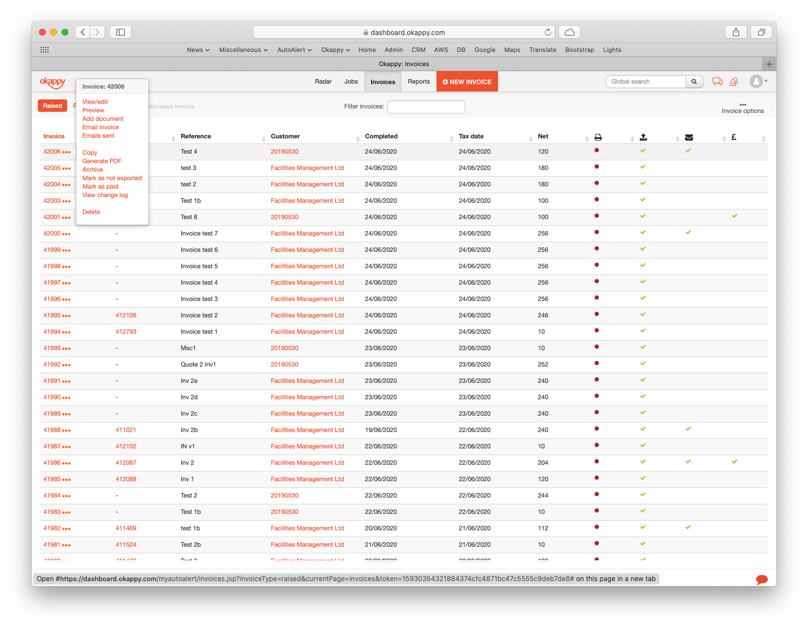Open customer 20190530 on invoice 41993 row
Viewport: 808px width, 628px height.
point(285,348)
